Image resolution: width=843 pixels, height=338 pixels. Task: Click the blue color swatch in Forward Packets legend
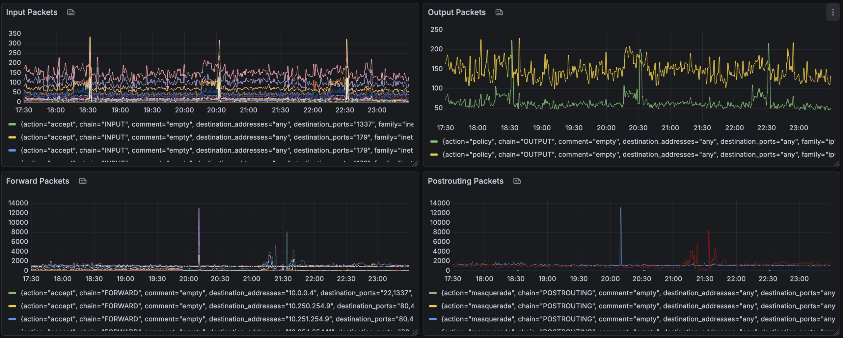(12, 319)
